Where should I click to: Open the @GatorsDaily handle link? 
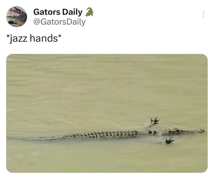tap(59, 22)
